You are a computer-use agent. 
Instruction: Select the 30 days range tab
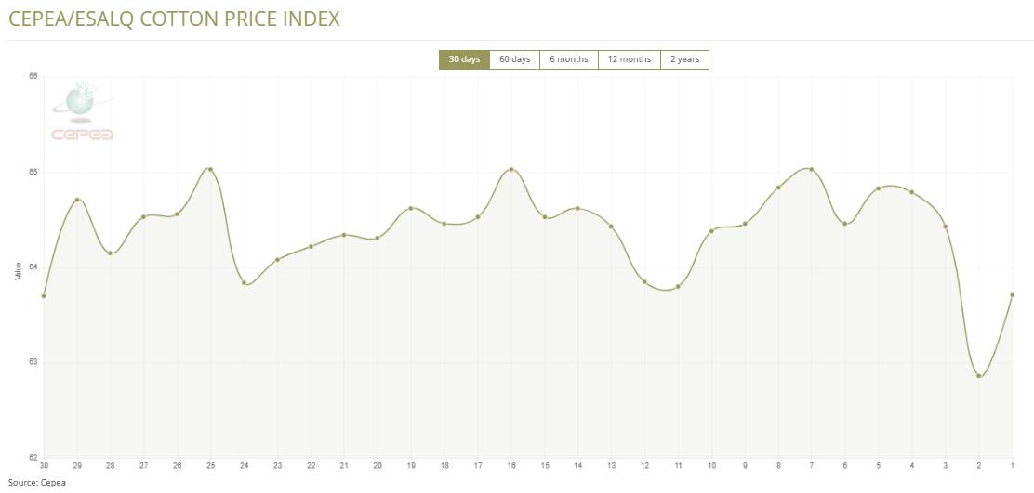point(464,59)
